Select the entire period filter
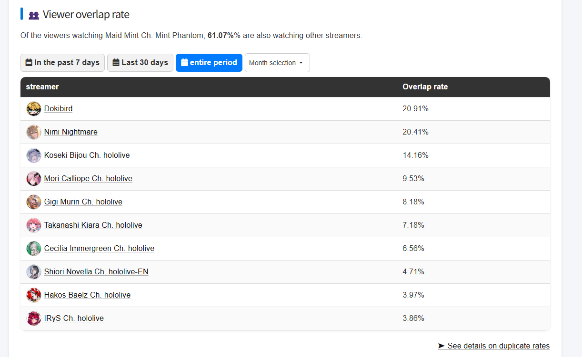 [x=209, y=63]
